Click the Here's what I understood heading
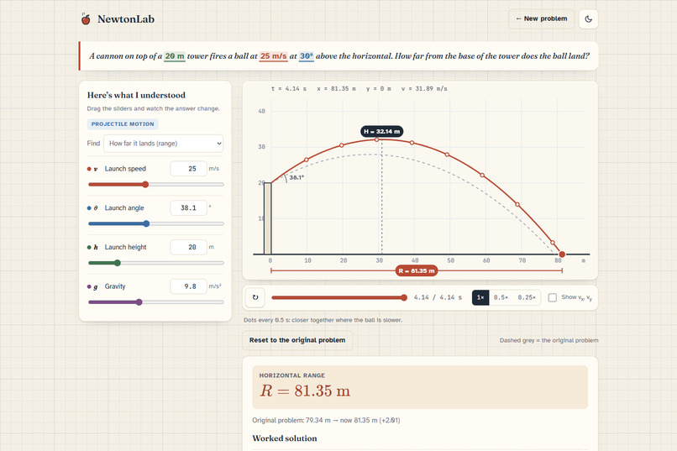Viewport: 677px width, 451px height. 136,95
